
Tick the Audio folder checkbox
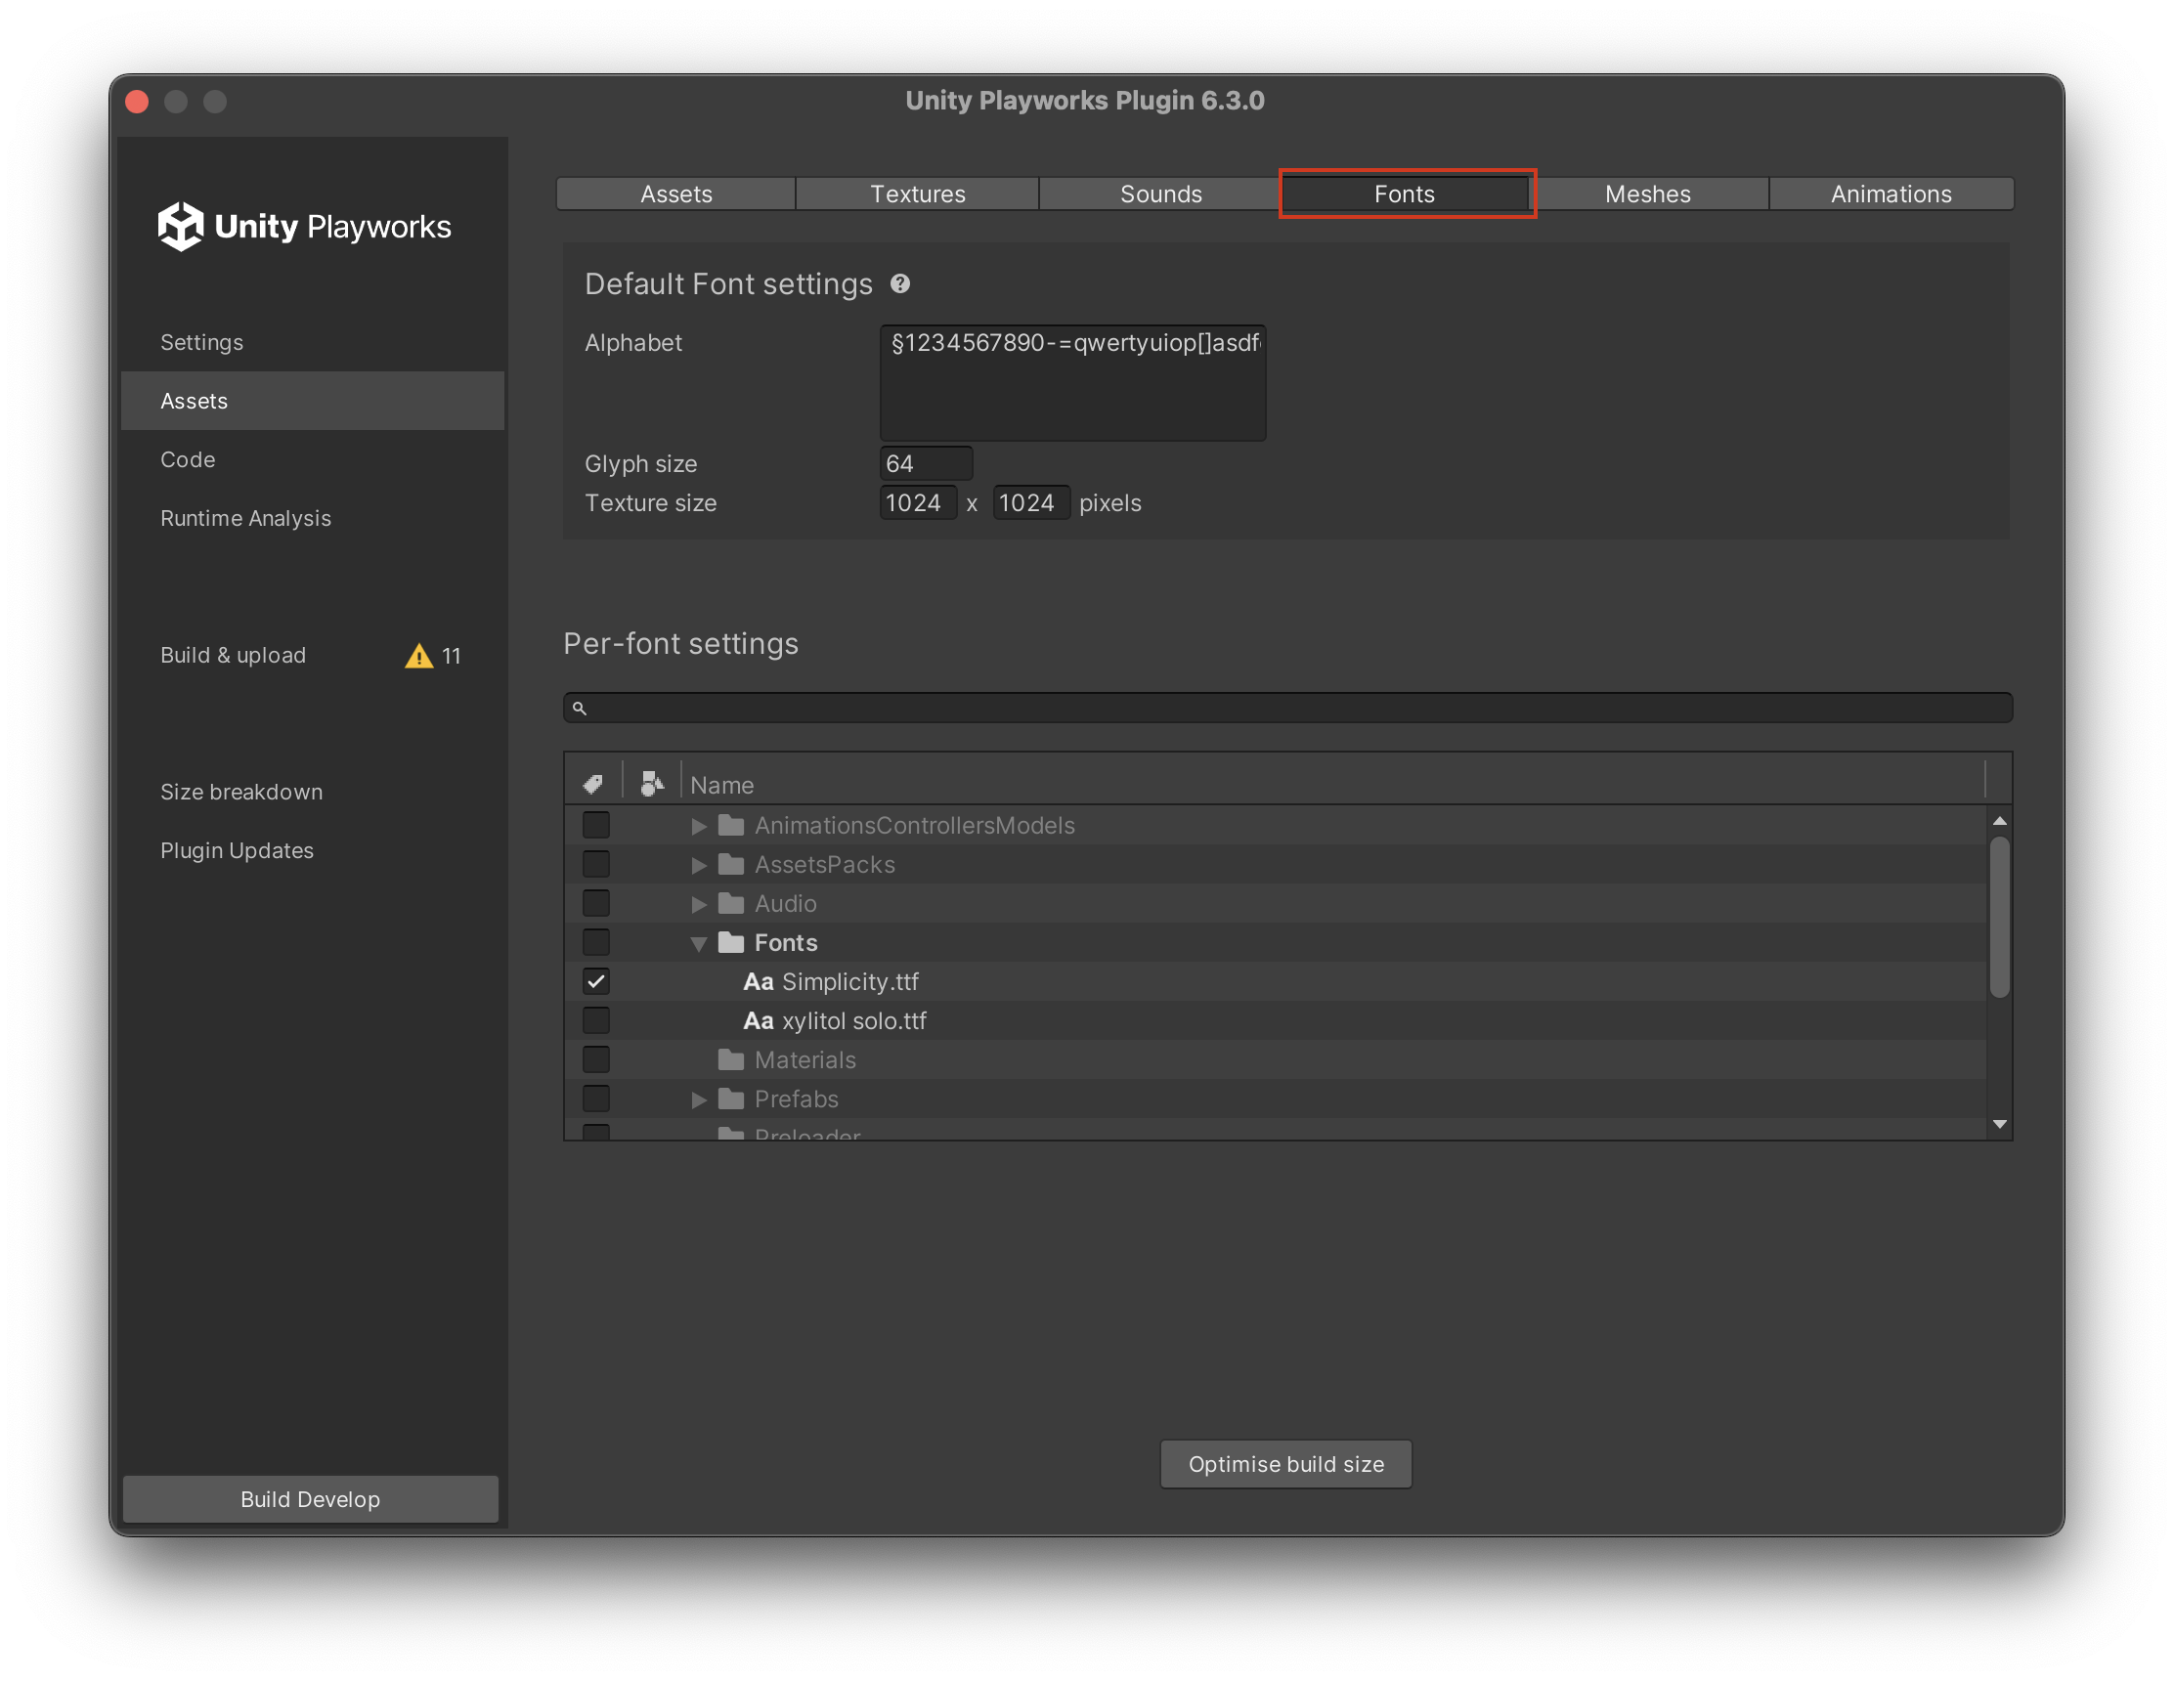pos(596,903)
